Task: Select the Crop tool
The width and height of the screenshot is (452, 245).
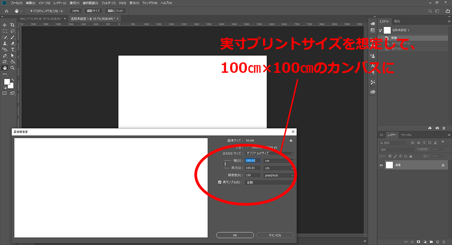Action: click(12, 25)
